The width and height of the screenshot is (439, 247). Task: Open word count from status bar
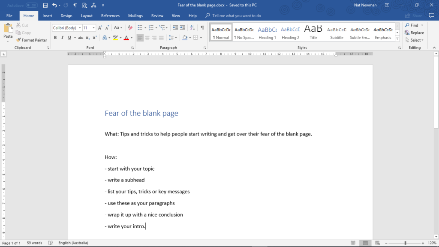[x=34, y=243]
